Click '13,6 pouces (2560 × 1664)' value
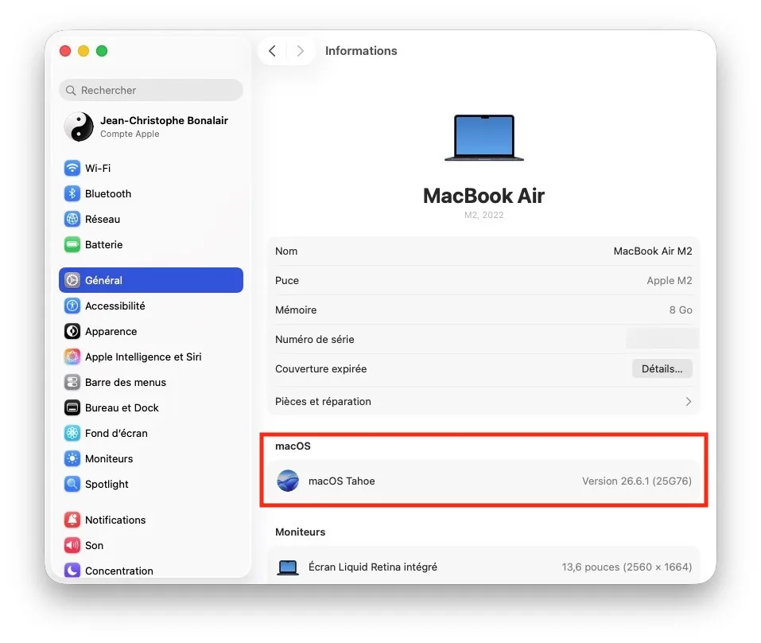The width and height of the screenshot is (761, 643). [x=627, y=567]
